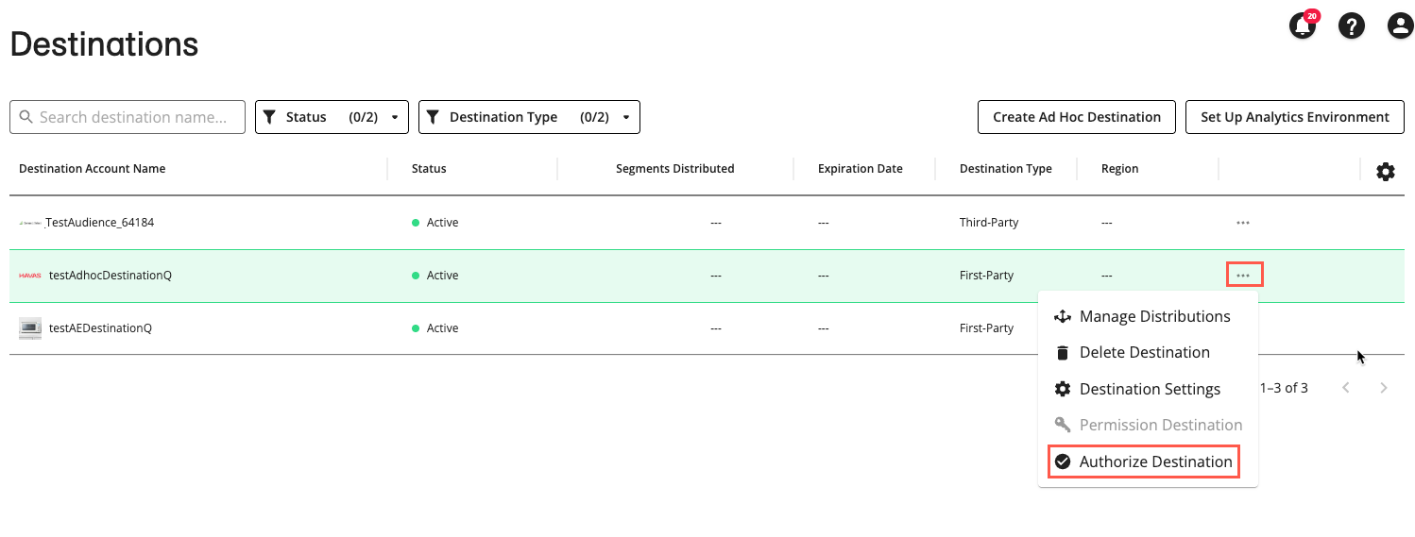The width and height of the screenshot is (1415, 537).
Task: Click Create Ad Hoc Destination button
Action: (1077, 117)
